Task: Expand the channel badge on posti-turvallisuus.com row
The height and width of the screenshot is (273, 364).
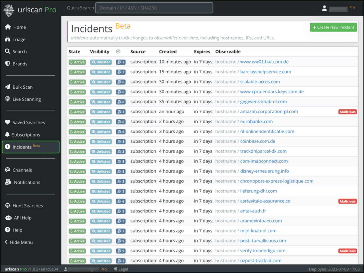Action: click(121, 241)
